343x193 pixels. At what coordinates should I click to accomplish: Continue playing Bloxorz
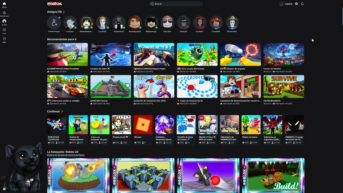point(143,125)
